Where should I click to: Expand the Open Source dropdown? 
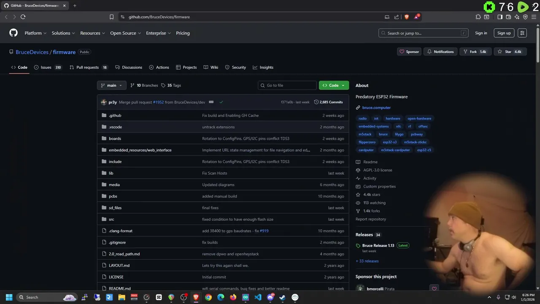click(125, 33)
